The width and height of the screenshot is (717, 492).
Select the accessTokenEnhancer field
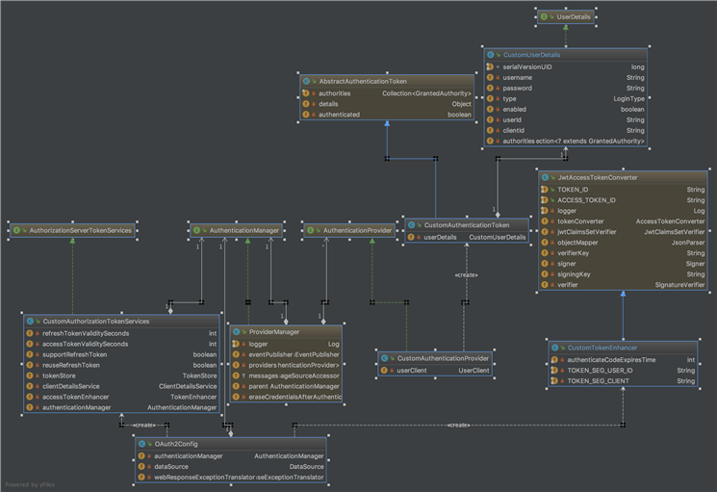point(121,397)
